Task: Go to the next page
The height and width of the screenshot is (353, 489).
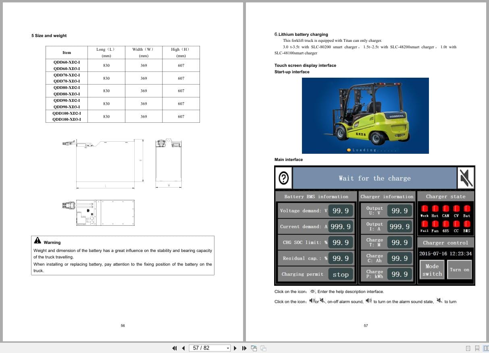Action: click(235, 348)
